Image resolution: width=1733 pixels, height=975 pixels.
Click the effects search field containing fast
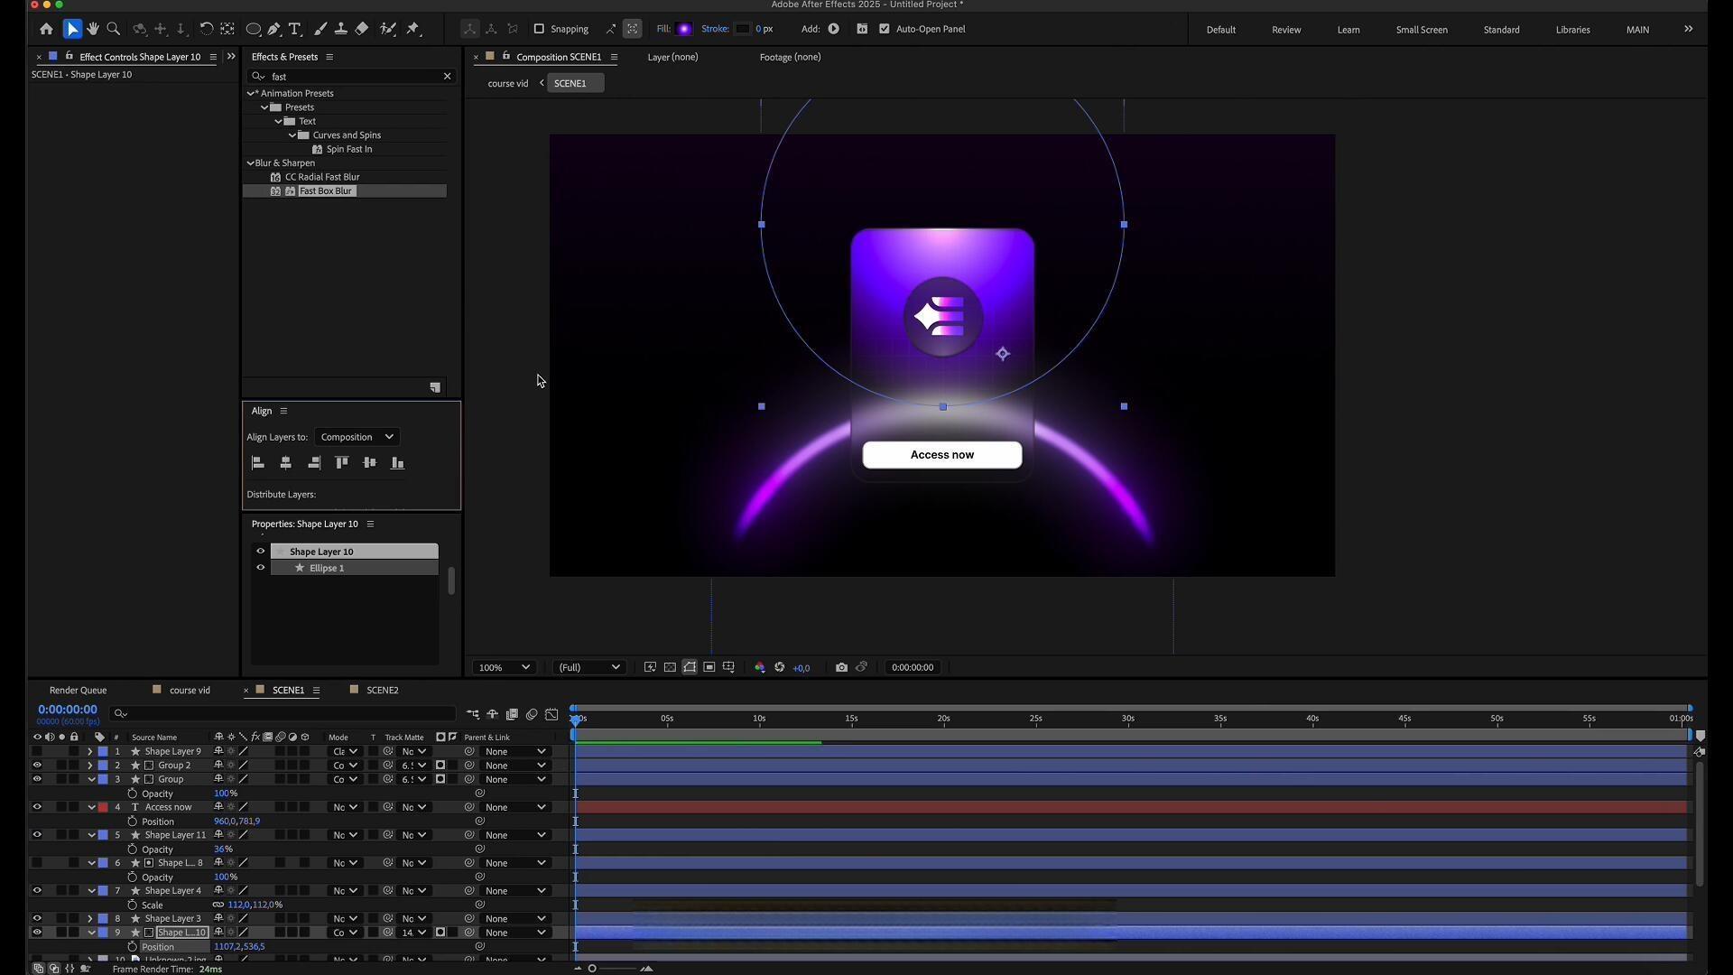352,77
